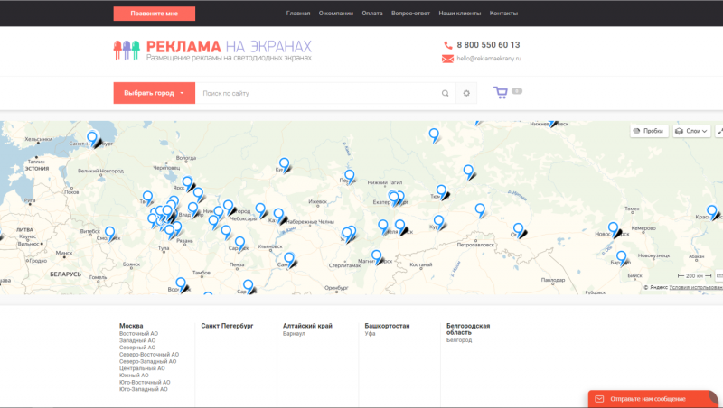Open the 'Алтайский край' heading link
This screenshot has height=408, width=723.
(x=307, y=326)
